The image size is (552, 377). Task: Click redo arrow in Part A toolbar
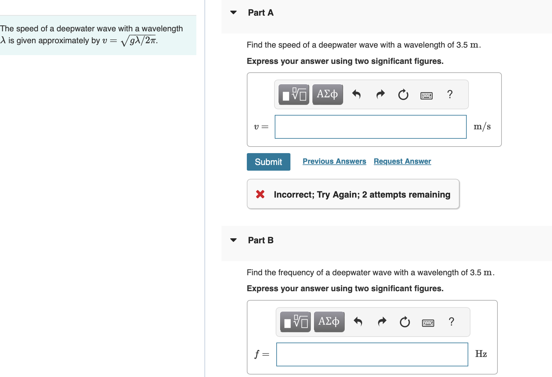point(380,94)
